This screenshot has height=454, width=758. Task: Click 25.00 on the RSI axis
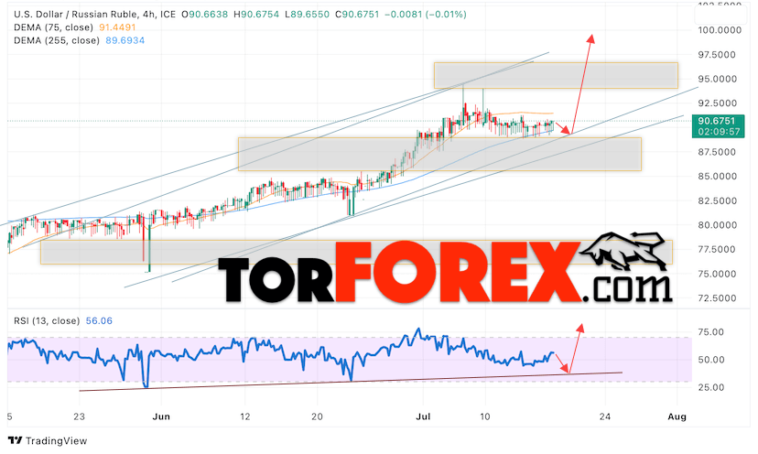coord(711,387)
